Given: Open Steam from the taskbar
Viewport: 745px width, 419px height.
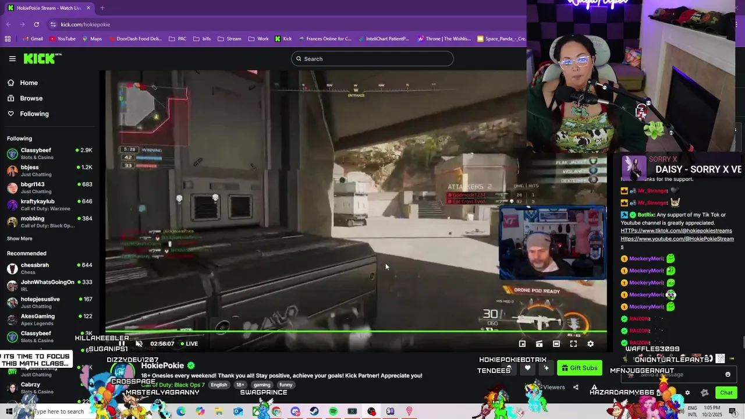Looking at the screenshot, I should click(x=314, y=411).
